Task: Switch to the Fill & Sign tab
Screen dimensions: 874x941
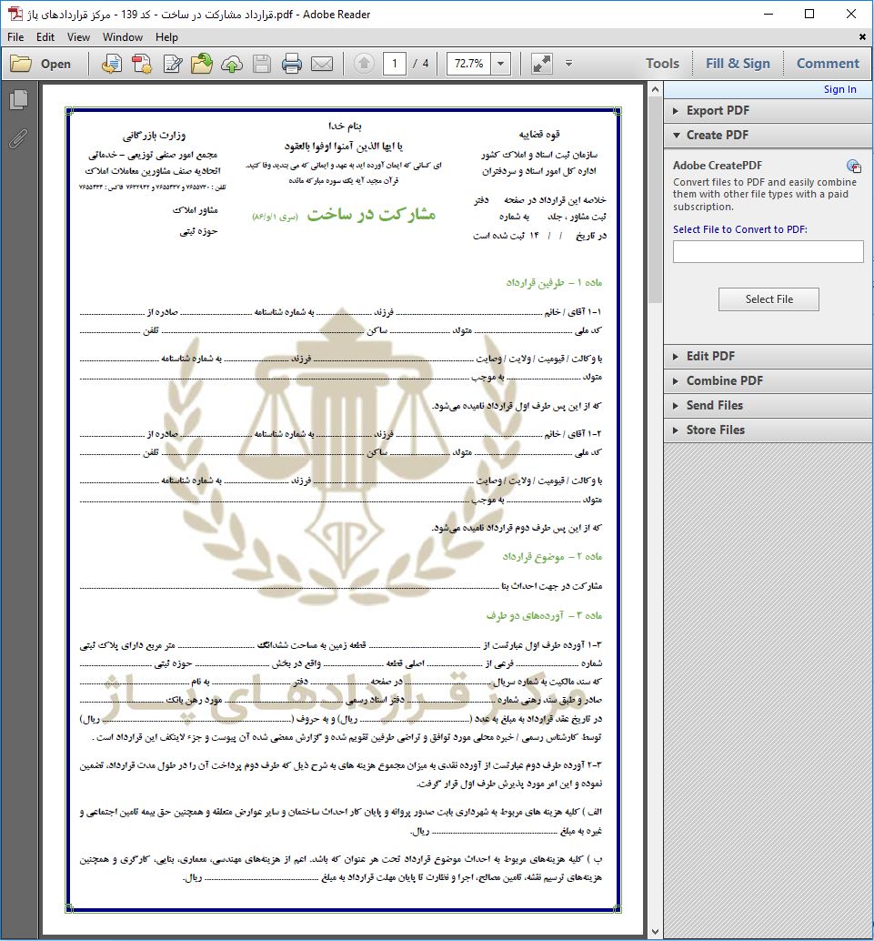Action: (x=737, y=64)
